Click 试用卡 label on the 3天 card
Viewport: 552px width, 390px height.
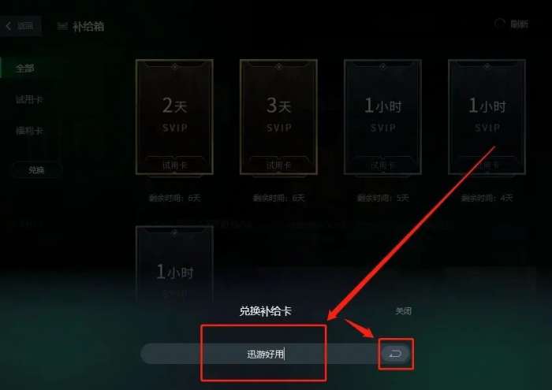click(278, 165)
